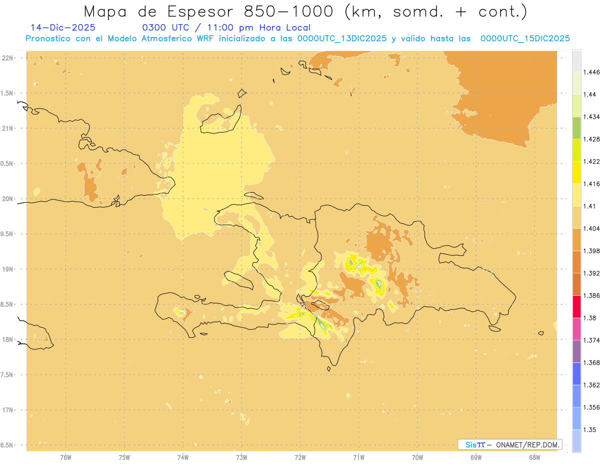The width and height of the screenshot is (600, 464).
Task: Click the colorbar value '1.38'
Action: coord(590,318)
